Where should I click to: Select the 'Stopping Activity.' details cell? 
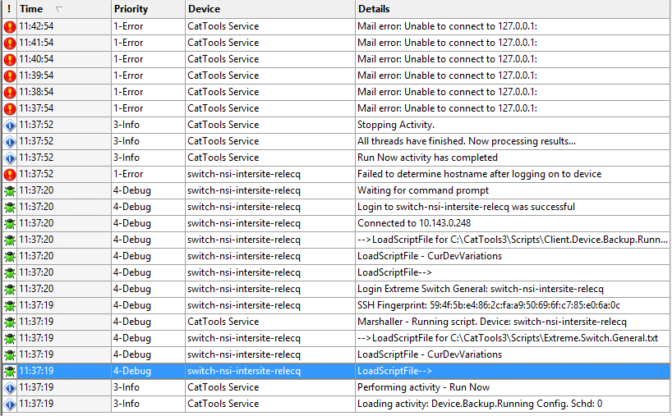pos(513,125)
